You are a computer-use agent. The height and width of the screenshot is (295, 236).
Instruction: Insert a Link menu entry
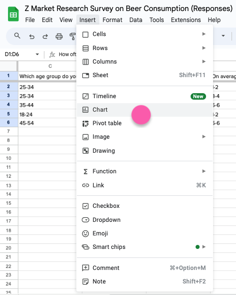coord(145,185)
